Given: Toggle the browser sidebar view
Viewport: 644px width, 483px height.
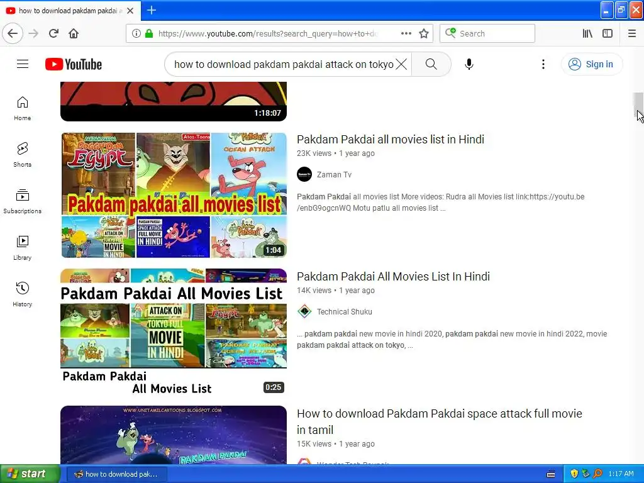Looking at the screenshot, I should [608, 33].
